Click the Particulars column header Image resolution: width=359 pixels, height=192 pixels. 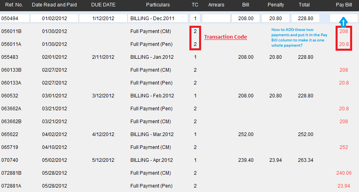(x=158, y=5)
